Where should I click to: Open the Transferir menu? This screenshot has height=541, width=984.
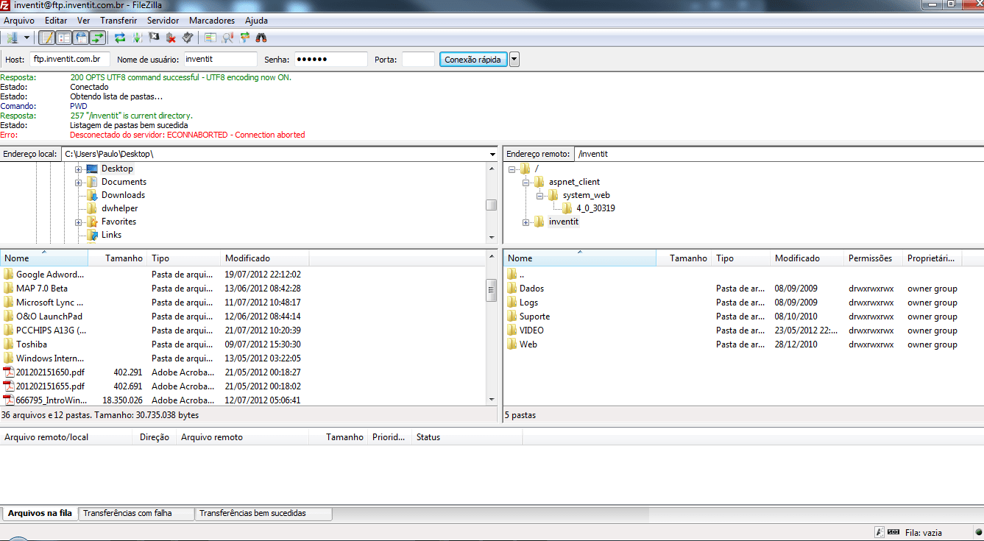tap(118, 21)
